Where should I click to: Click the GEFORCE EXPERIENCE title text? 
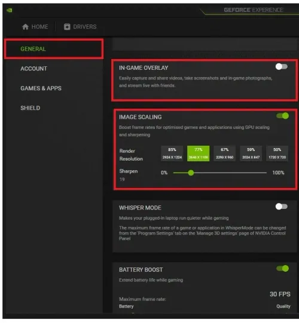(x=254, y=10)
